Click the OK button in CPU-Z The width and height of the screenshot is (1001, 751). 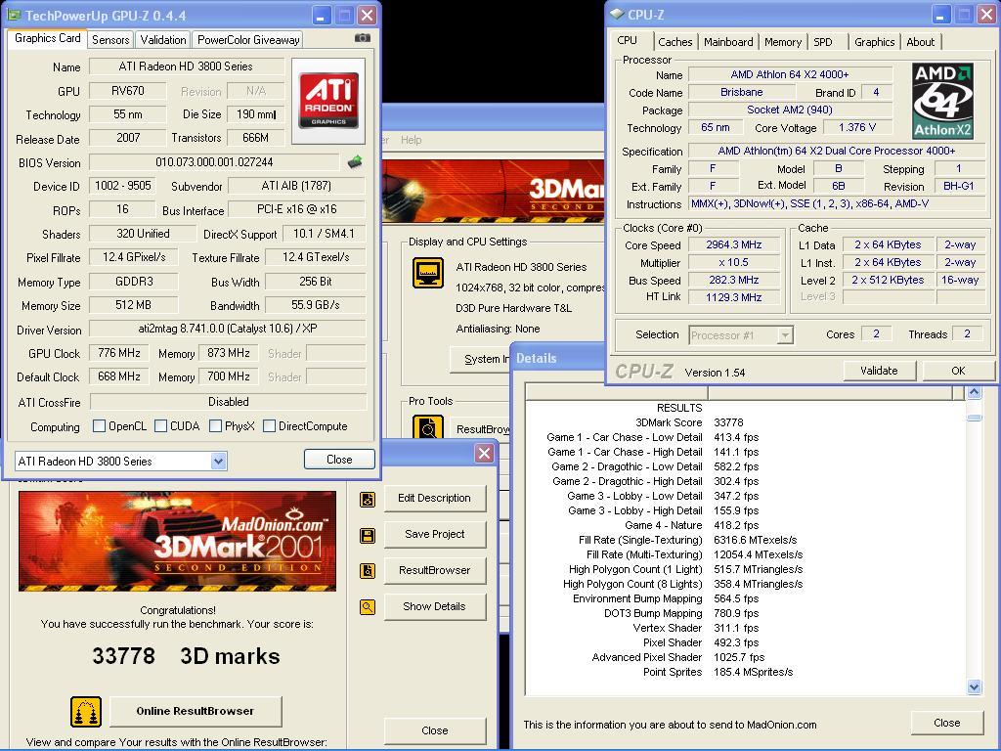click(x=958, y=371)
